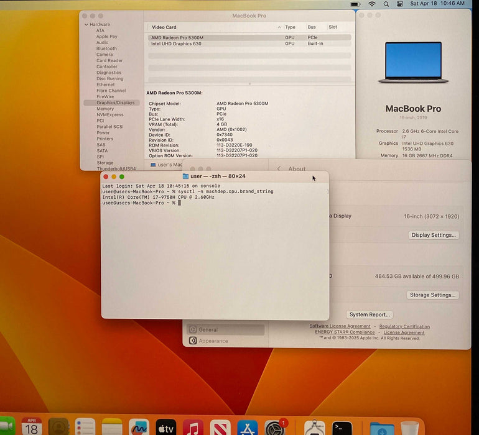Select Intel UHD Graphics 630 row
The height and width of the screenshot is (435, 479).
(x=249, y=43)
